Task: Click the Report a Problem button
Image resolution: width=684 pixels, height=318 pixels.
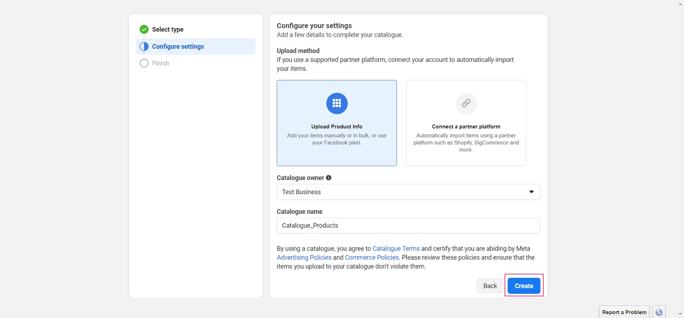Action: click(x=624, y=312)
